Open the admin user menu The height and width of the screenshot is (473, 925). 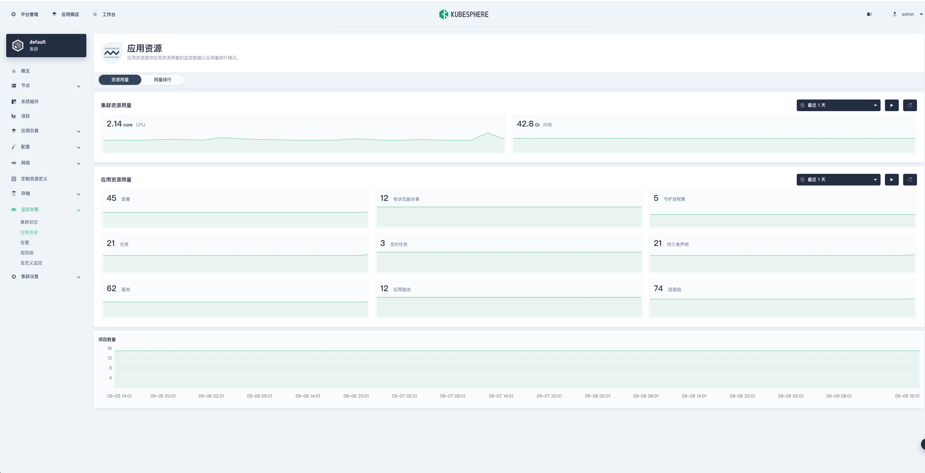[x=908, y=14]
